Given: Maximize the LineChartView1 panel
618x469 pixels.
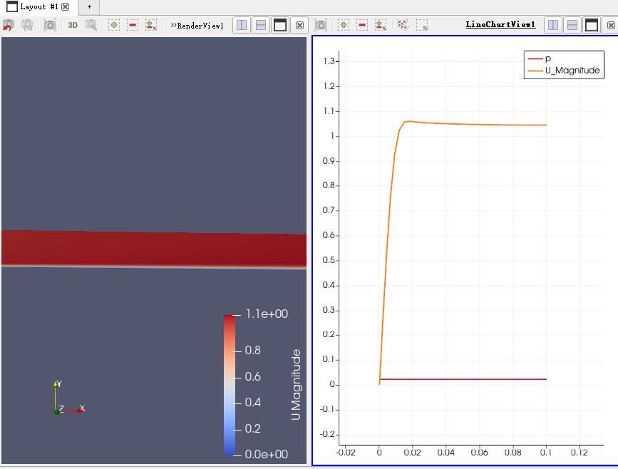Looking at the screenshot, I should tap(591, 25).
